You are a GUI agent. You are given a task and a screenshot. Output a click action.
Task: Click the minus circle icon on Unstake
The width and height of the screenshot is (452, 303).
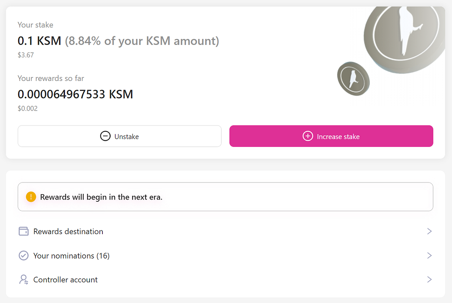tap(105, 136)
